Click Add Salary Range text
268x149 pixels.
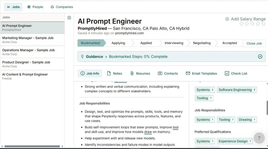[x=248, y=19]
